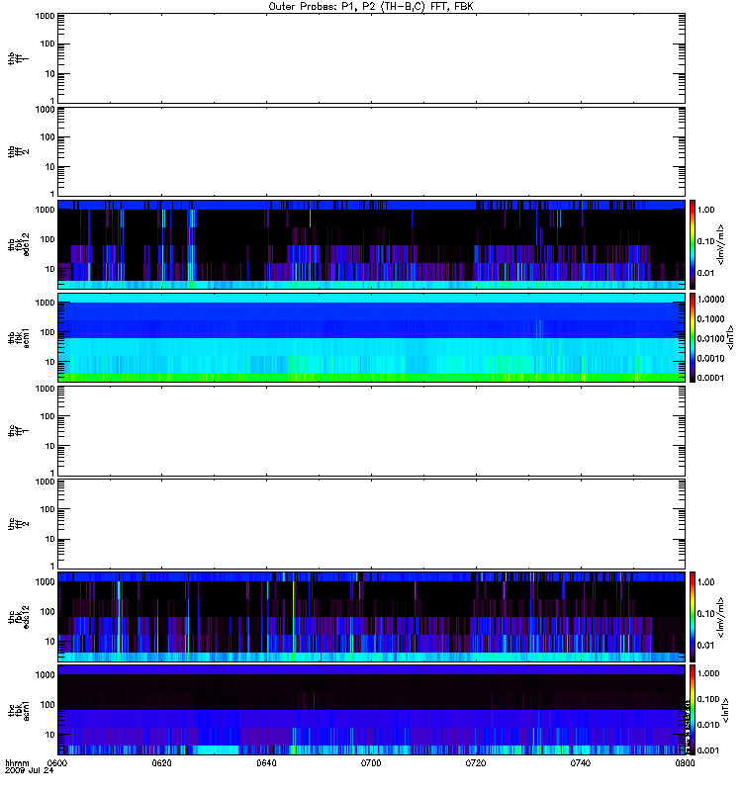The width and height of the screenshot is (742, 791).
Task: Click the thc edc12 mV/m color bar
Action: pyautogui.click(x=693, y=617)
